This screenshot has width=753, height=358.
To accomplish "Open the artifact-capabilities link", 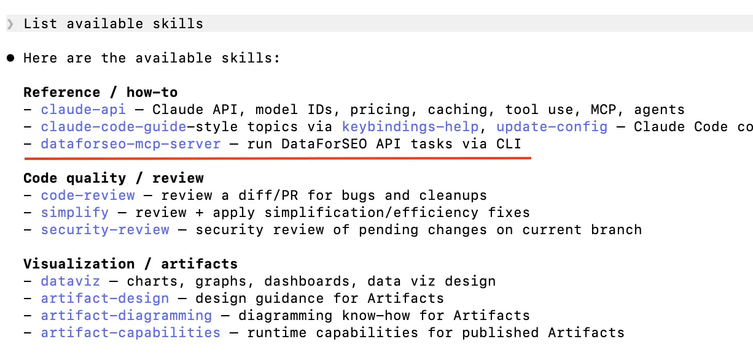I will (x=131, y=333).
